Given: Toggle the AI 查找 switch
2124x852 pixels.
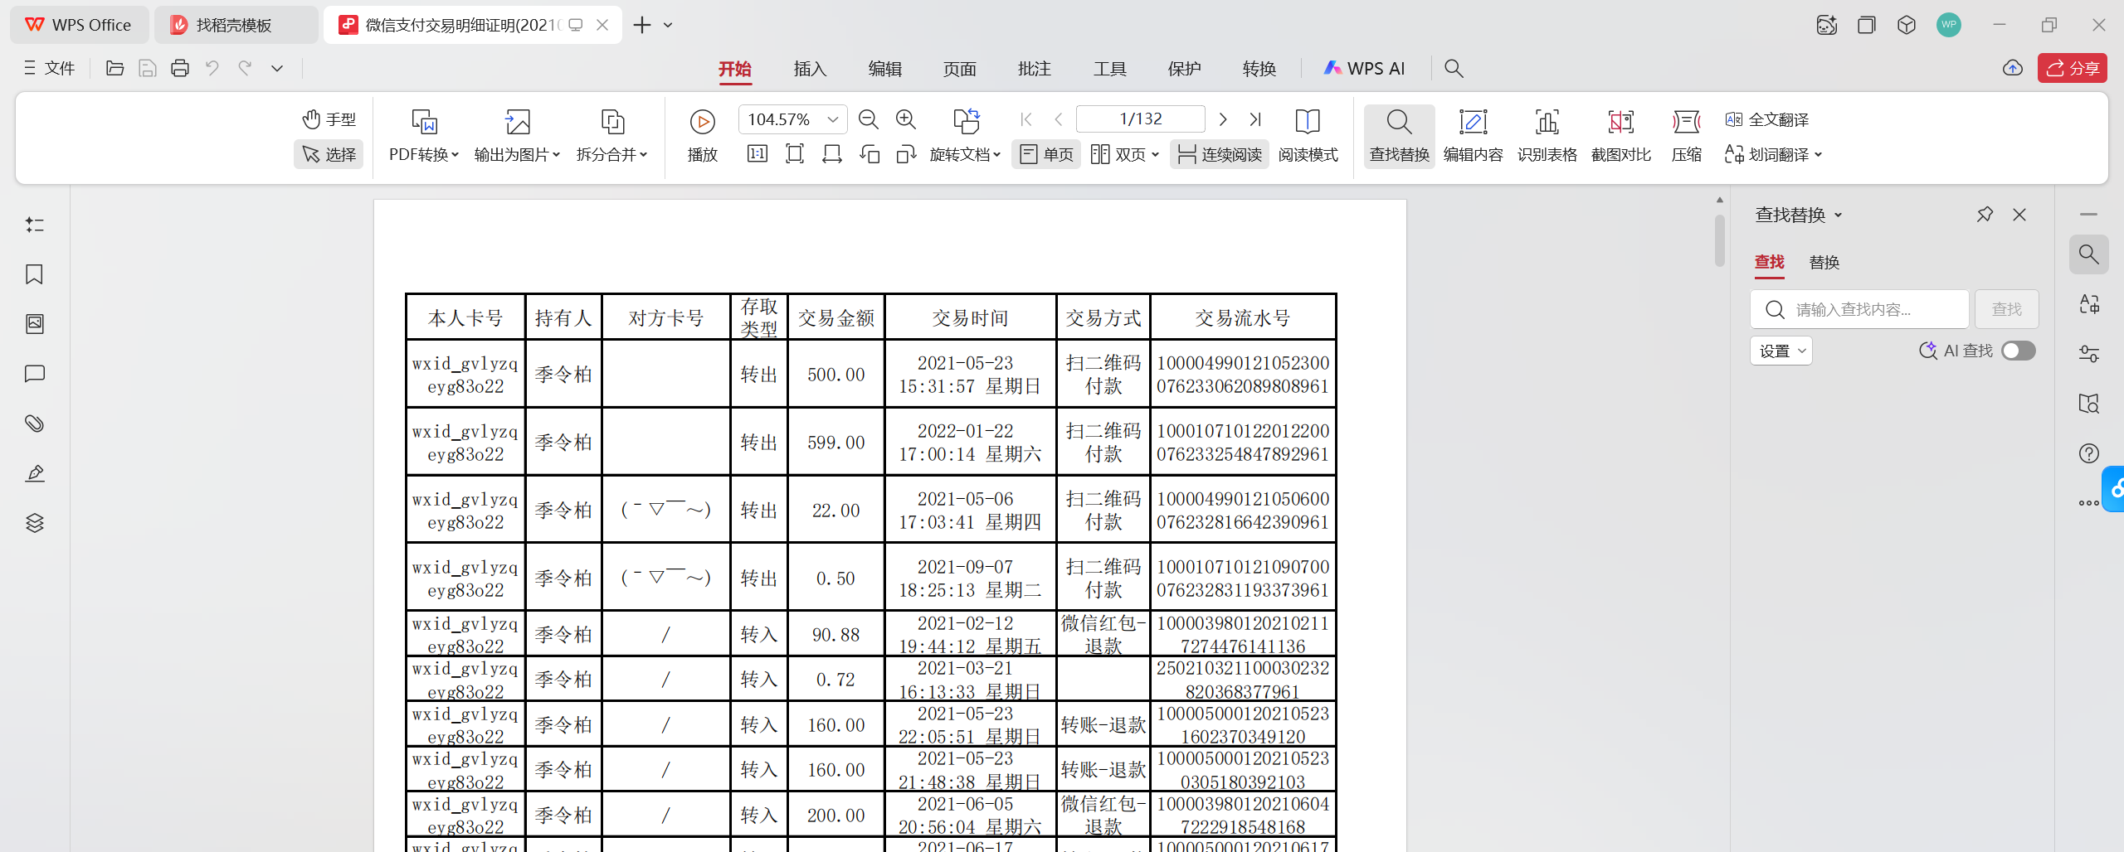Looking at the screenshot, I should pyautogui.click(x=2018, y=351).
